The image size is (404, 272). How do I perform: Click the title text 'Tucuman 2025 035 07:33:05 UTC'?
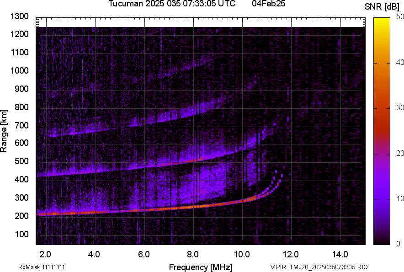[x=172, y=4]
